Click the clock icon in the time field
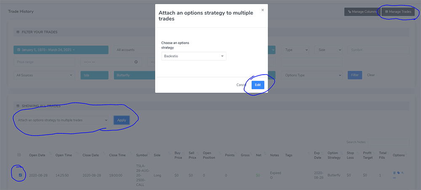The height and width of the screenshot is (190, 421). coord(136,62)
